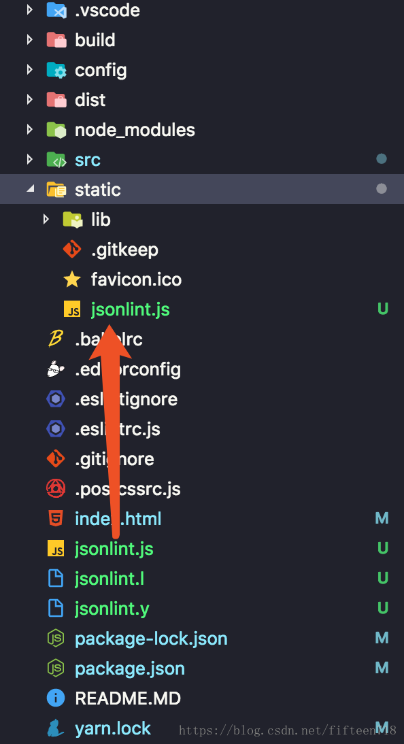Click the U status badge of jsonlint.l
This screenshot has height=744, width=404.
[383, 579]
